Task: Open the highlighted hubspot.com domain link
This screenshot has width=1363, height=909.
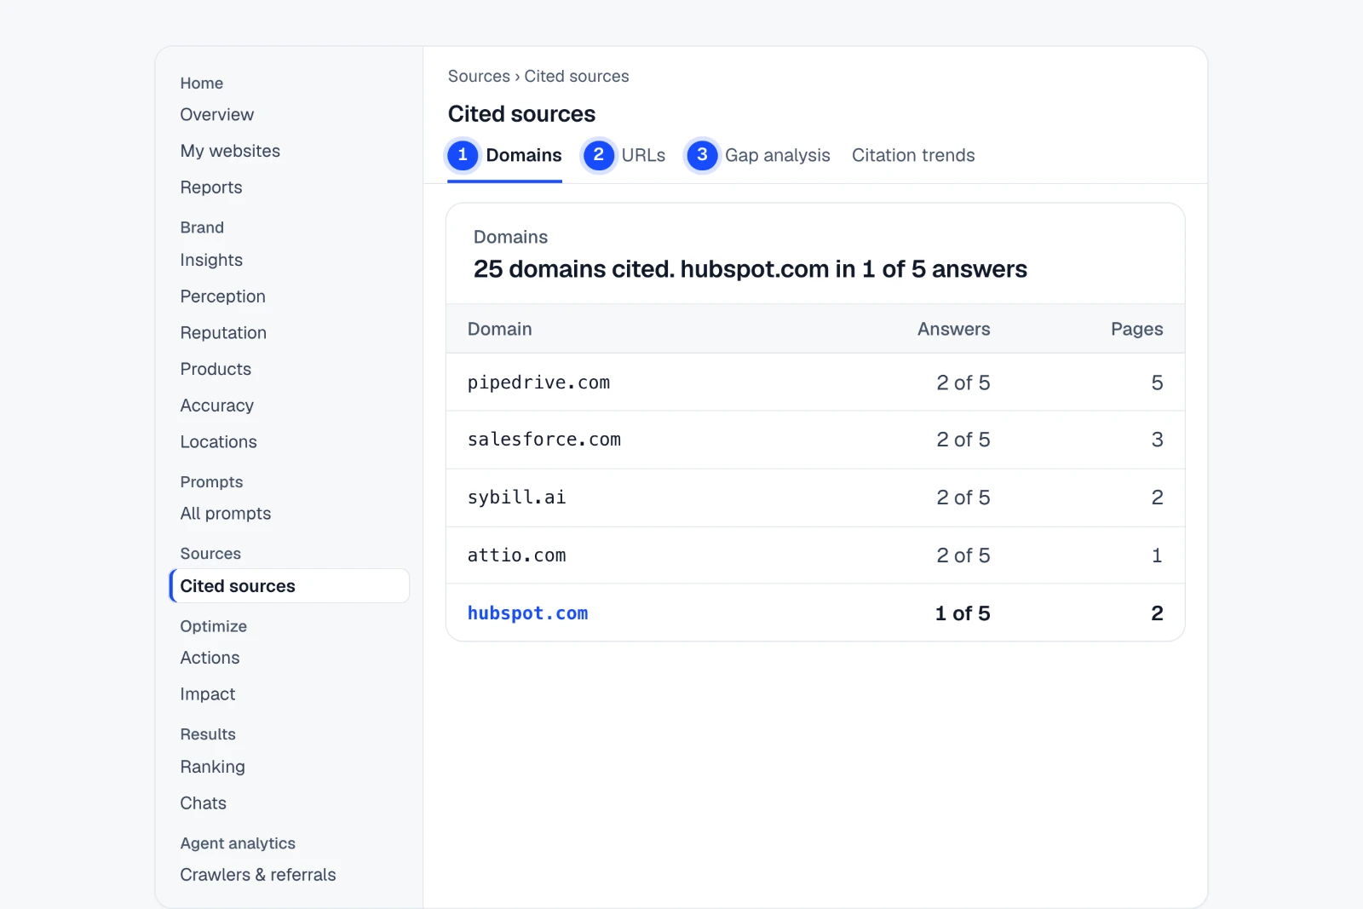Action: pos(527,613)
